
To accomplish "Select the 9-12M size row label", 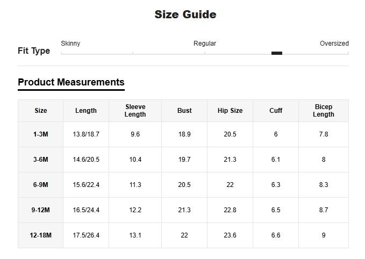I will point(41,210).
